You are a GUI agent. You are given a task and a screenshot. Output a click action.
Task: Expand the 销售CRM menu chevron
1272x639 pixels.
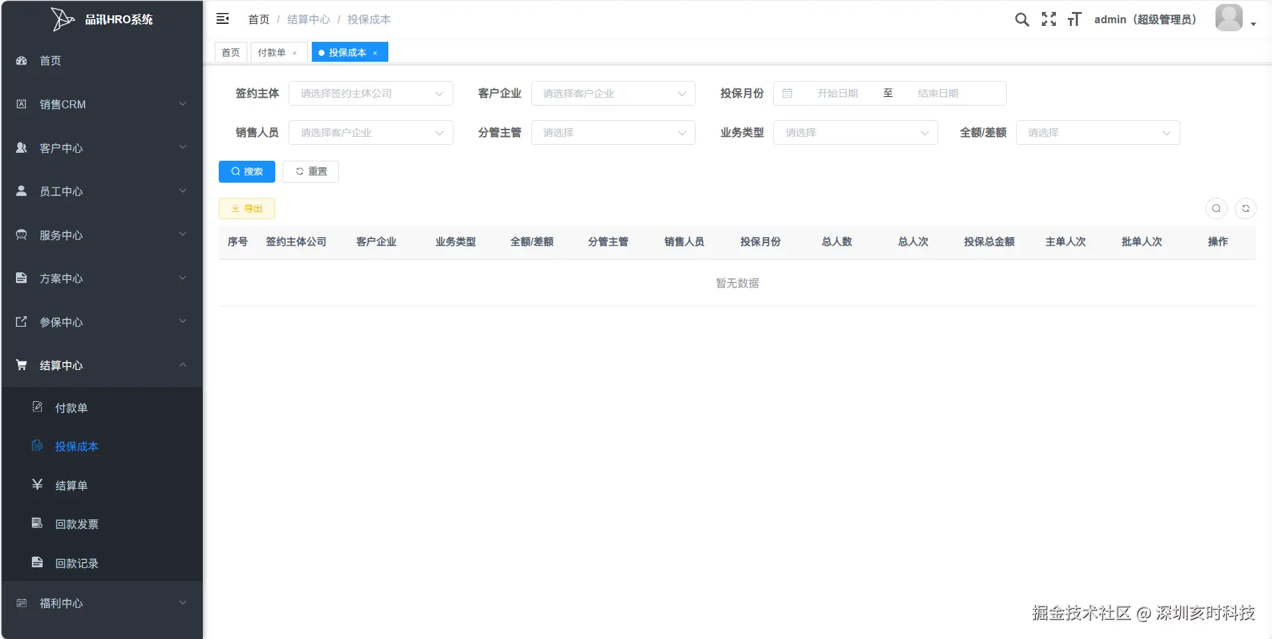(x=183, y=104)
